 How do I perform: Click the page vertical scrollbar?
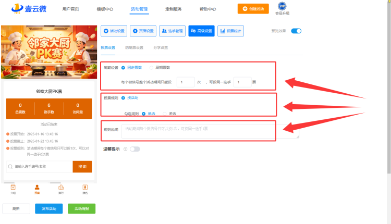click(x=389, y=87)
